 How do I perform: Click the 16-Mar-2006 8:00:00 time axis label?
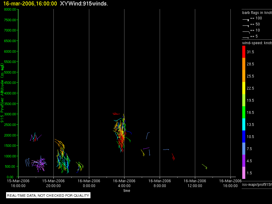[x=160, y=183]
